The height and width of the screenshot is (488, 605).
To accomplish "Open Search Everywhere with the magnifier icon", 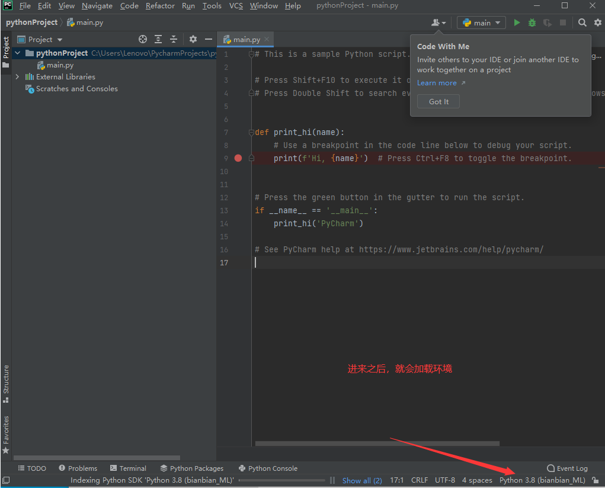I will pyautogui.click(x=582, y=22).
